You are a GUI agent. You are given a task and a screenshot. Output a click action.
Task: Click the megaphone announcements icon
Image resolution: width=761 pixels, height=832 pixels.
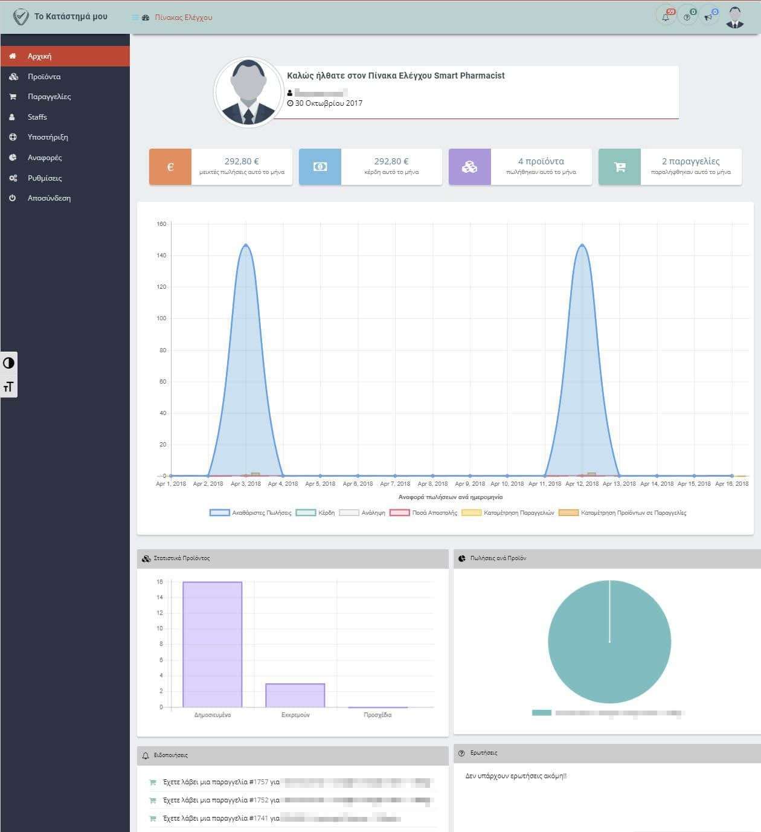coord(709,17)
